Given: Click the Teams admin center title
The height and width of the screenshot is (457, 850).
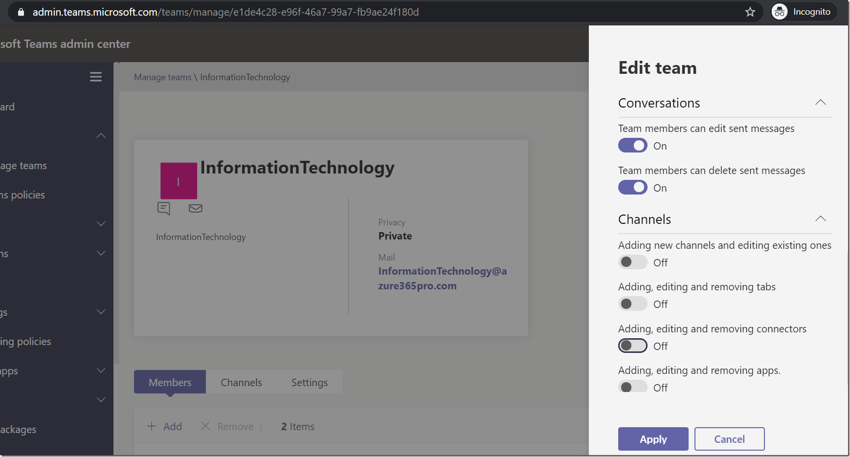Looking at the screenshot, I should point(65,44).
